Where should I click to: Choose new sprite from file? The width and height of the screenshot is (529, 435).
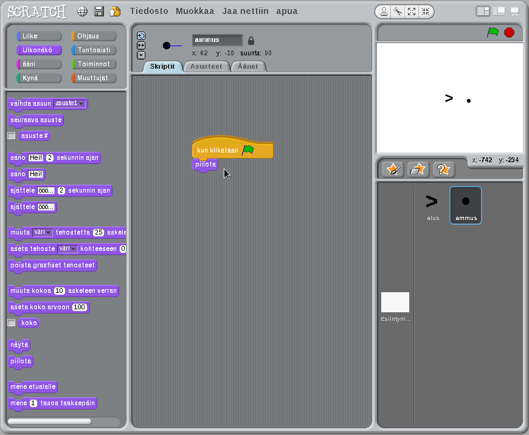point(418,170)
